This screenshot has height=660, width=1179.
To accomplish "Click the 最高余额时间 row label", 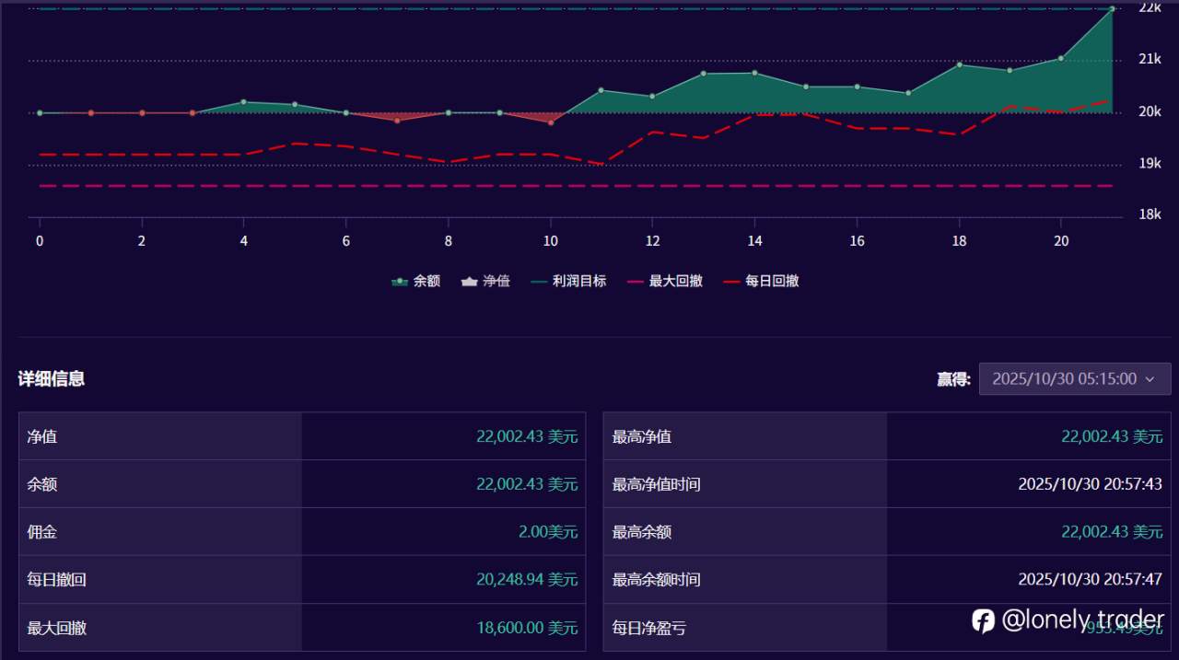I will (657, 580).
